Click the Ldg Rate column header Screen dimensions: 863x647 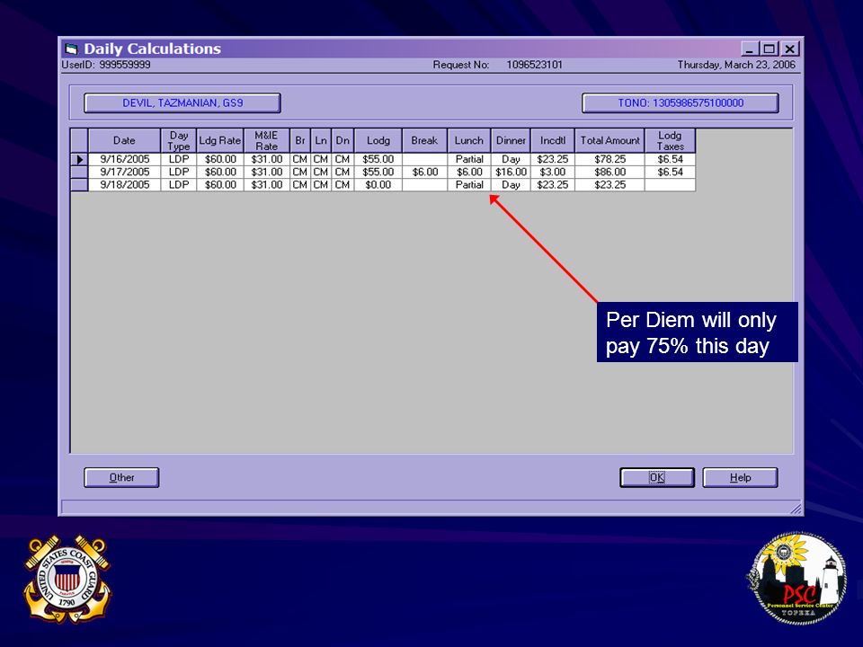[x=220, y=141]
